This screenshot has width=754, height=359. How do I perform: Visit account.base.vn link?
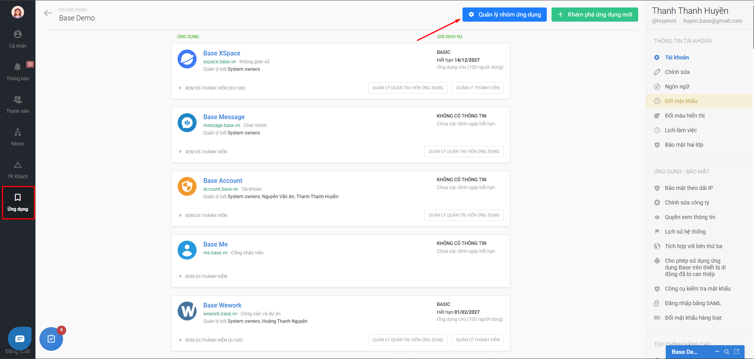point(220,189)
